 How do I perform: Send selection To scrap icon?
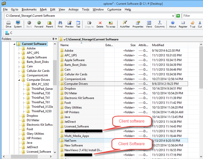click(x=111, y=24)
